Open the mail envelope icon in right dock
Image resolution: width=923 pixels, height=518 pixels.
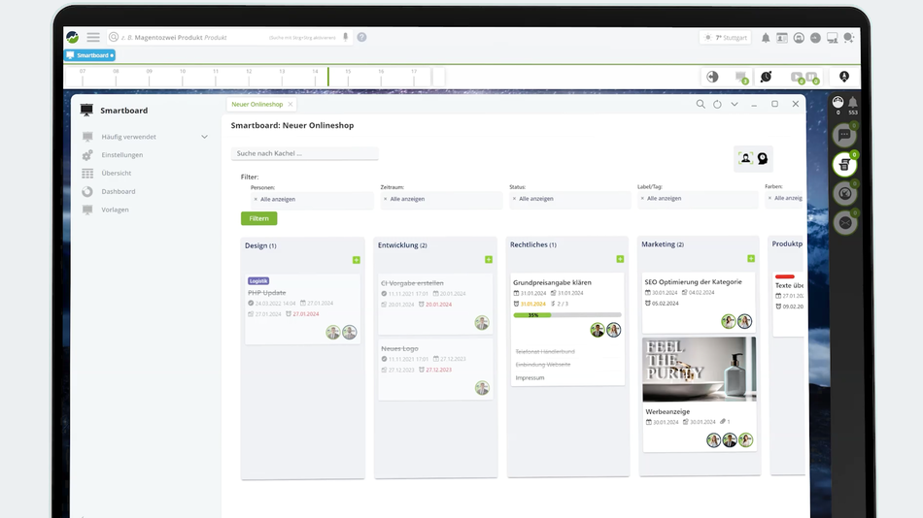click(845, 223)
